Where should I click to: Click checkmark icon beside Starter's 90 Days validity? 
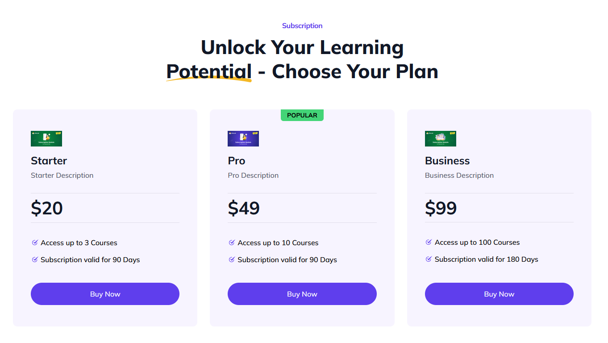point(35,259)
